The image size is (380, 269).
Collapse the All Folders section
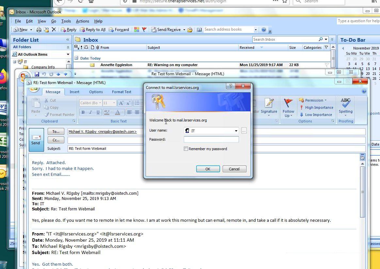(x=68, y=47)
